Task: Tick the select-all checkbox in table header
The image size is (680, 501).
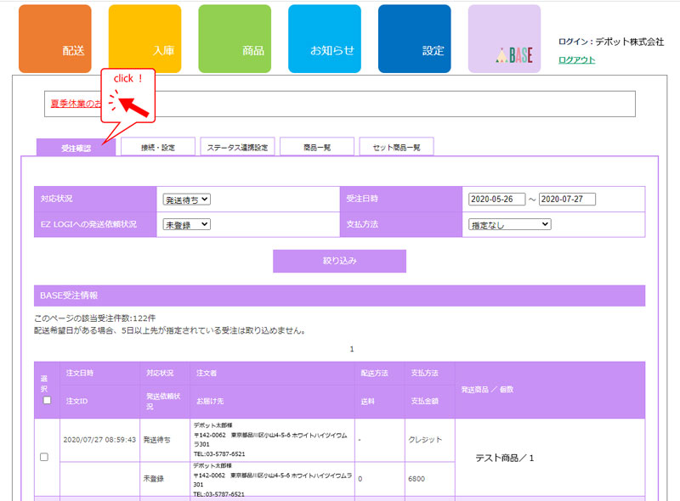Action: click(x=47, y=400)
